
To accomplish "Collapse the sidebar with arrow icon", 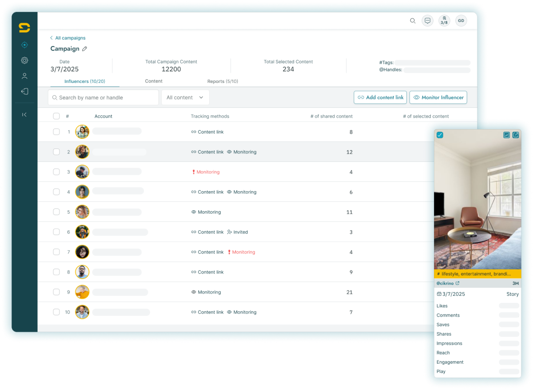I will pos(24,114).
